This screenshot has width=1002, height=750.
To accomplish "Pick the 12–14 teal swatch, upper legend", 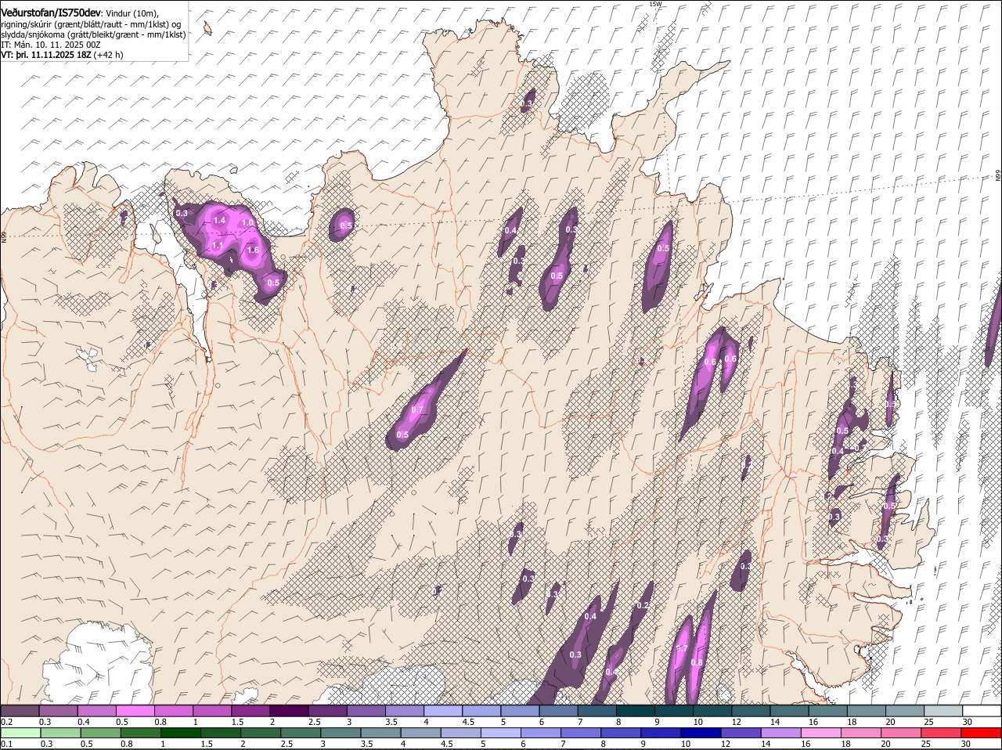I will point(750,711).
